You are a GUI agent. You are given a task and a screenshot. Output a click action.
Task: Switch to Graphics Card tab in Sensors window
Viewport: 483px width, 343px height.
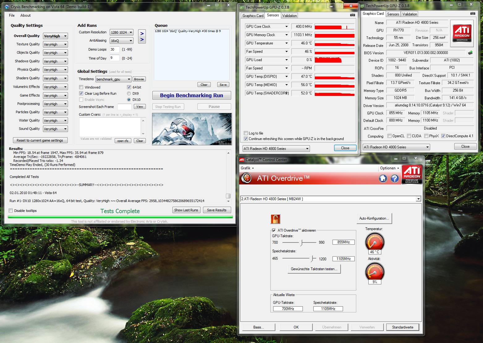click(x=253, y=16)
